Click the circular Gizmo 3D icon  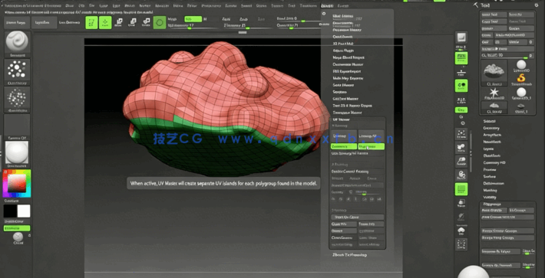[x=160, y=23]
